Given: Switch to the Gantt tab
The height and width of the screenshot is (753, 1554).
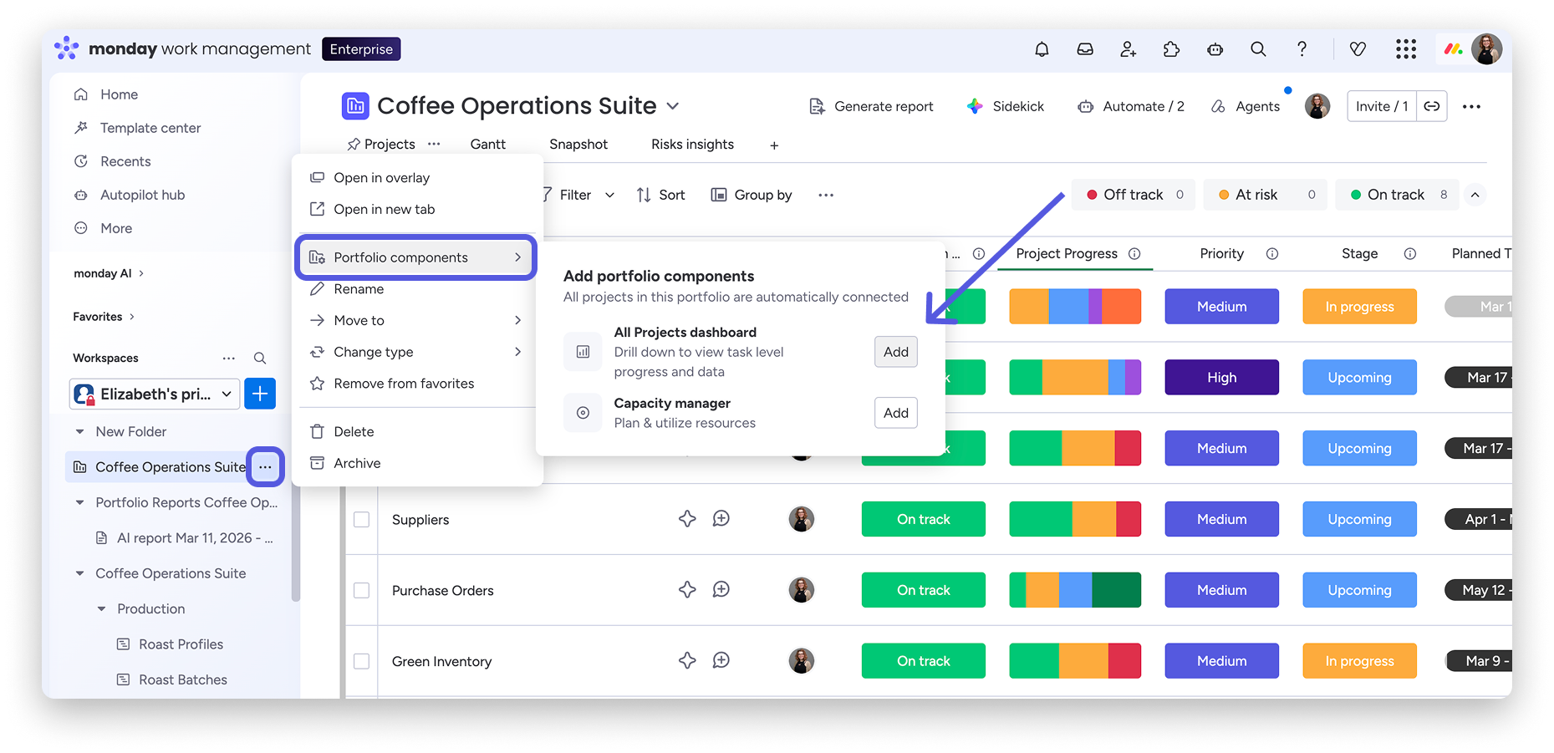Looking at the screenshot, I should (488, 145).
